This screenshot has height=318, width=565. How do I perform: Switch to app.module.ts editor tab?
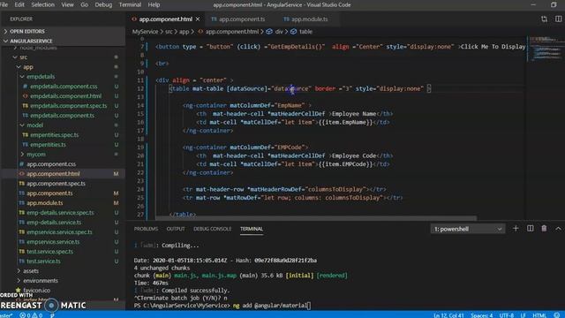pos(306,19)
